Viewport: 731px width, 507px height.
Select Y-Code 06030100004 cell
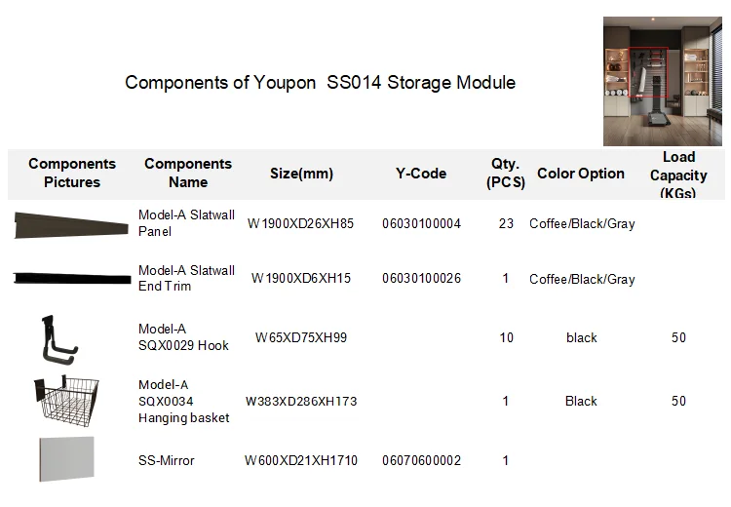[x=421, y=223]
